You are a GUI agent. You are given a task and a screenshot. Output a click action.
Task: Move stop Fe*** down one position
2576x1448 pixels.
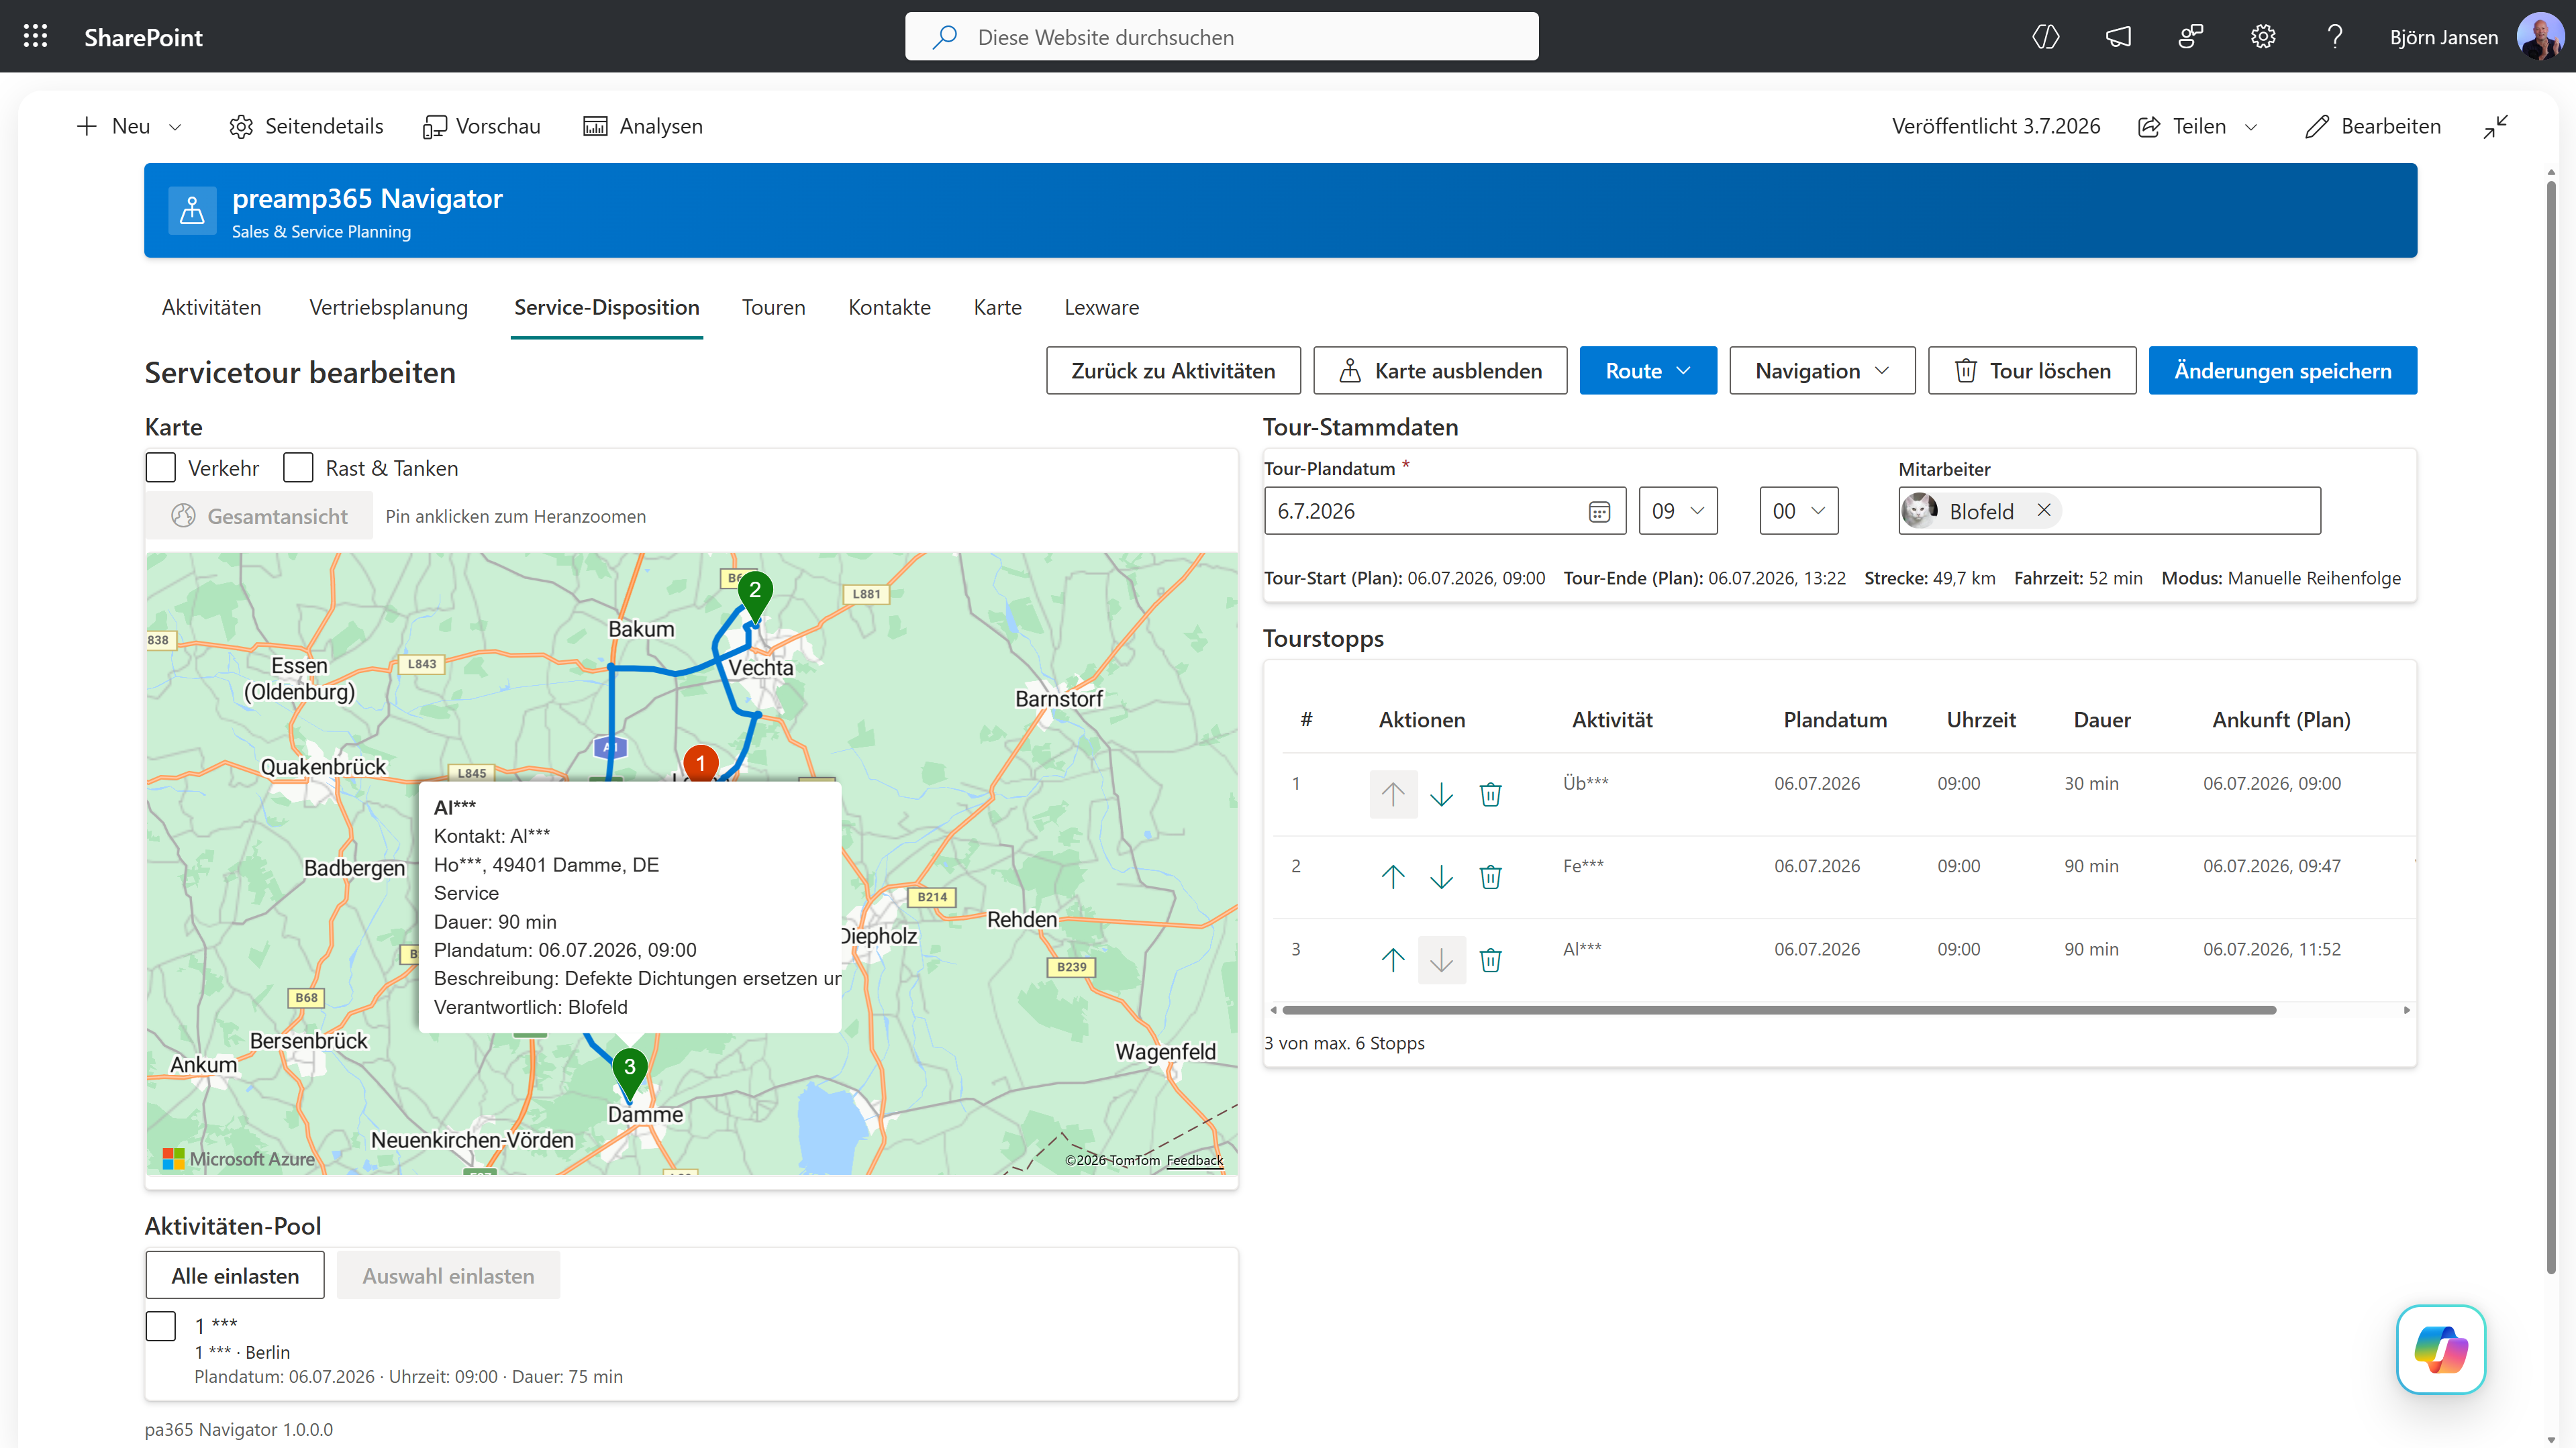pos(1441,877)
